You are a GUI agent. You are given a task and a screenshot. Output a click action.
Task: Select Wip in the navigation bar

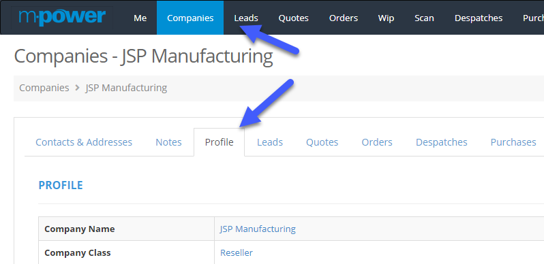point(386,18)
